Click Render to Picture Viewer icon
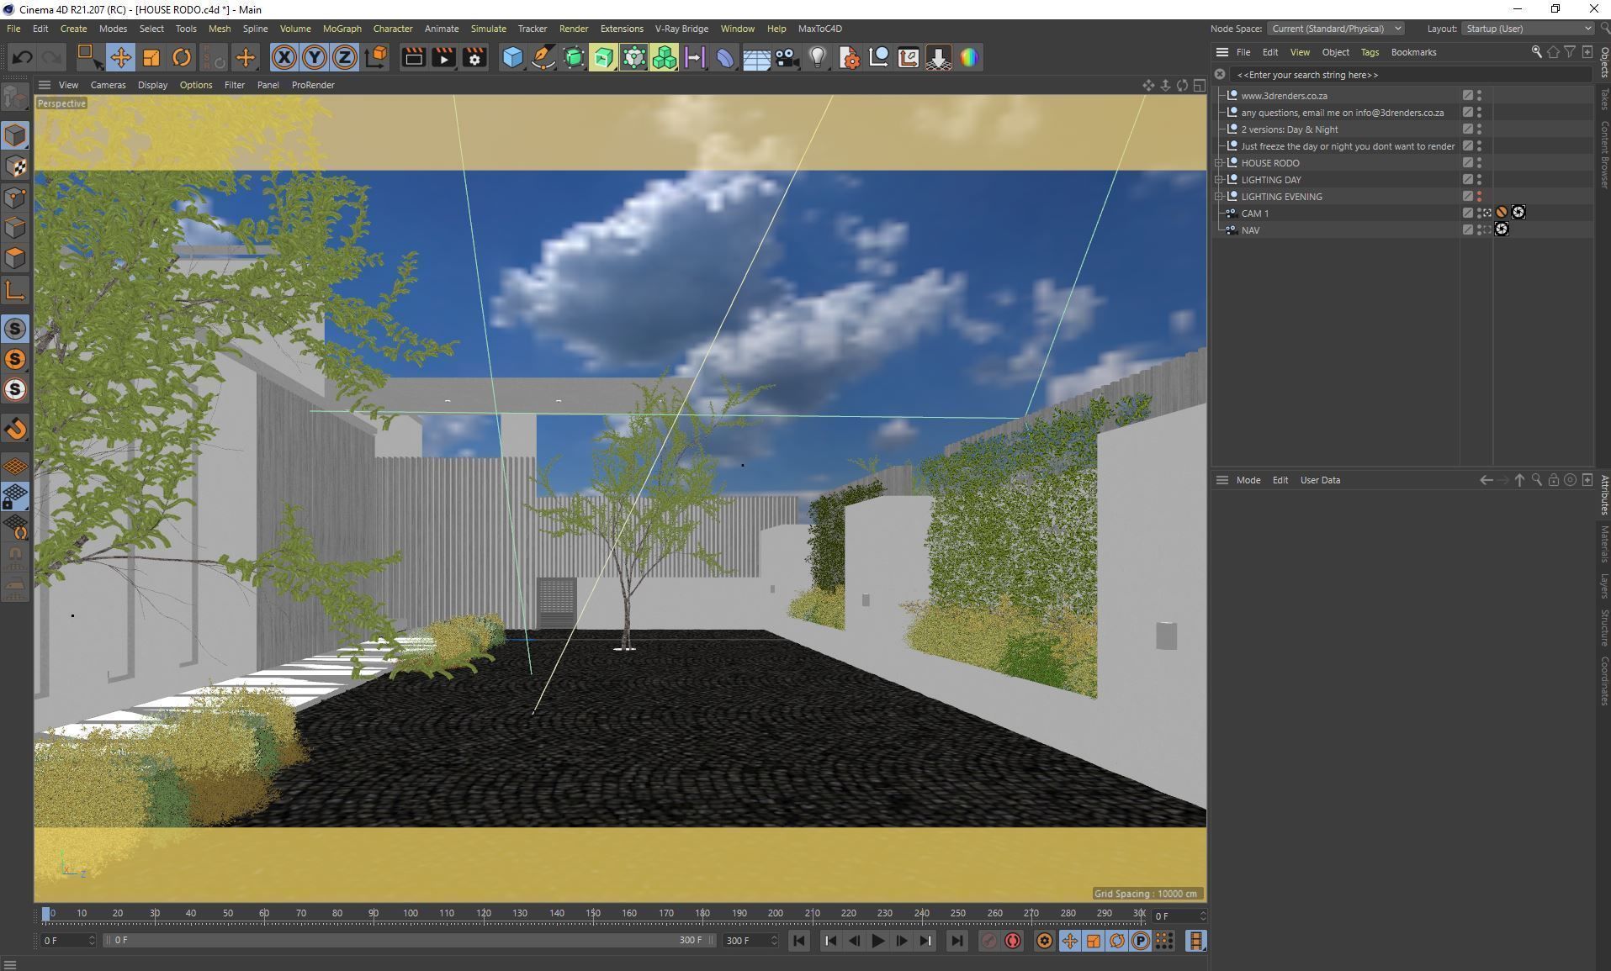 coord(443,57)
